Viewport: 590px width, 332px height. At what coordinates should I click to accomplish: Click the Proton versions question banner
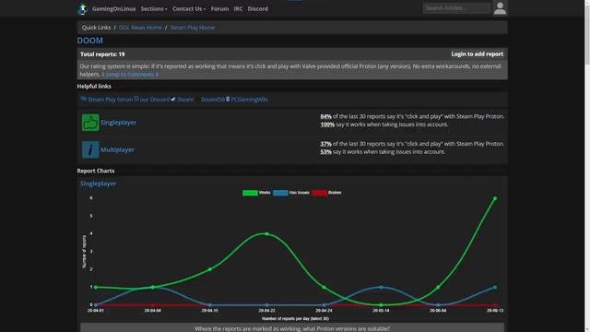(292, 328)
